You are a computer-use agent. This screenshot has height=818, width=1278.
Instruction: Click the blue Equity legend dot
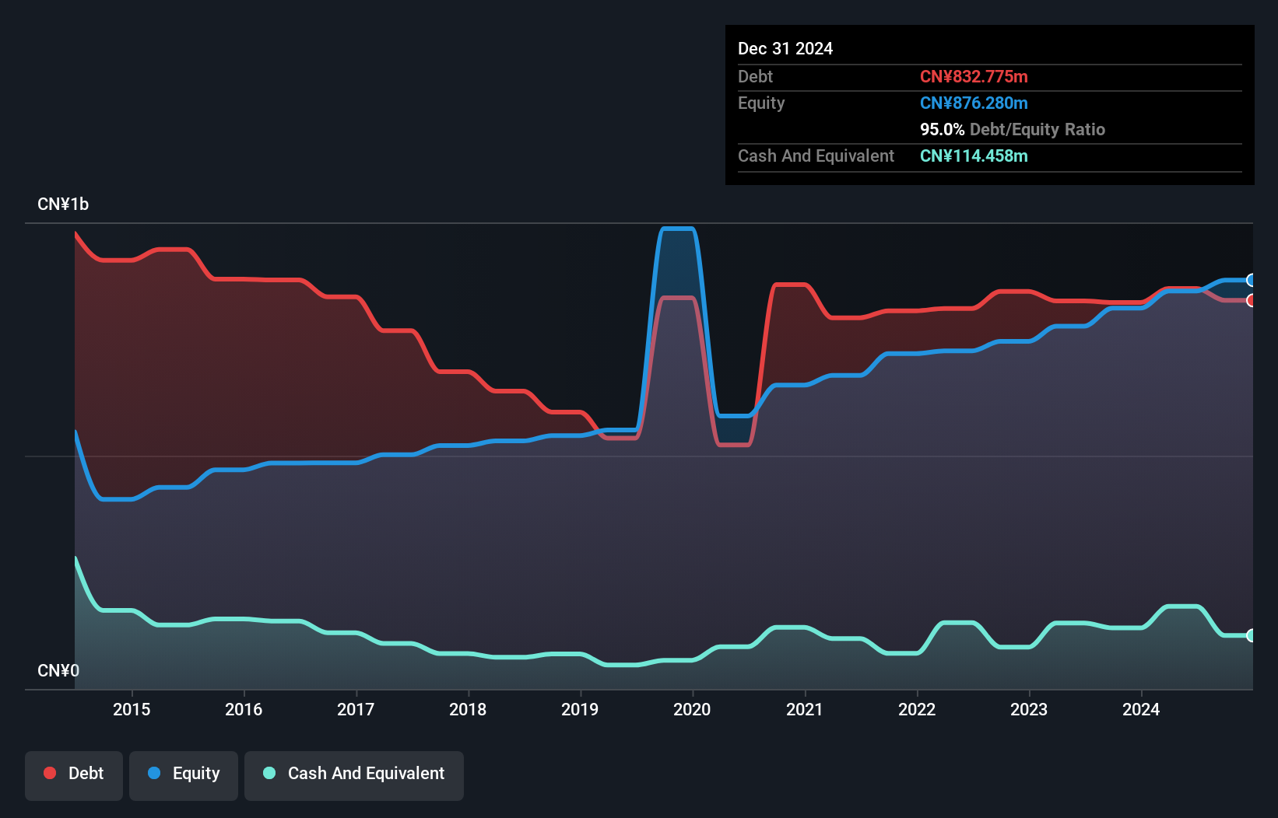coord(154,773)
